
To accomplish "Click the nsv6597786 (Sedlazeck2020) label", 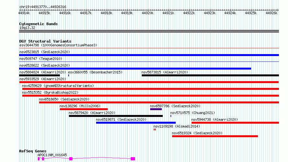I will pyautogui.click(x=175, y=106).
